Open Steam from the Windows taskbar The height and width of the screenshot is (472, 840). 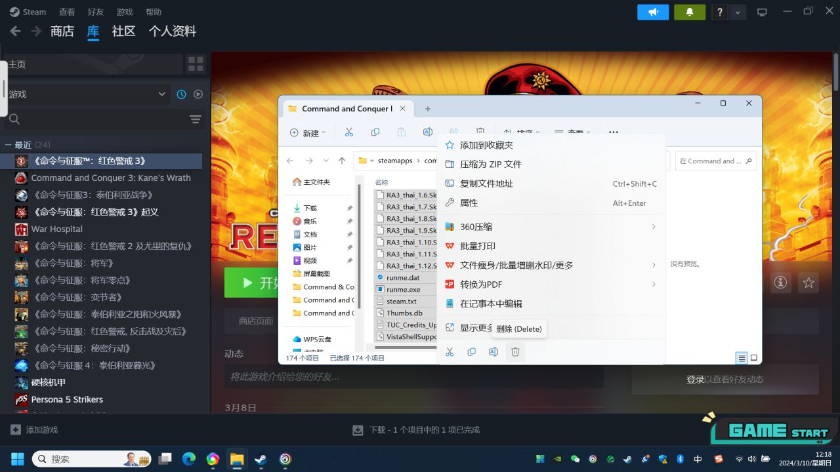pos(261,459)
